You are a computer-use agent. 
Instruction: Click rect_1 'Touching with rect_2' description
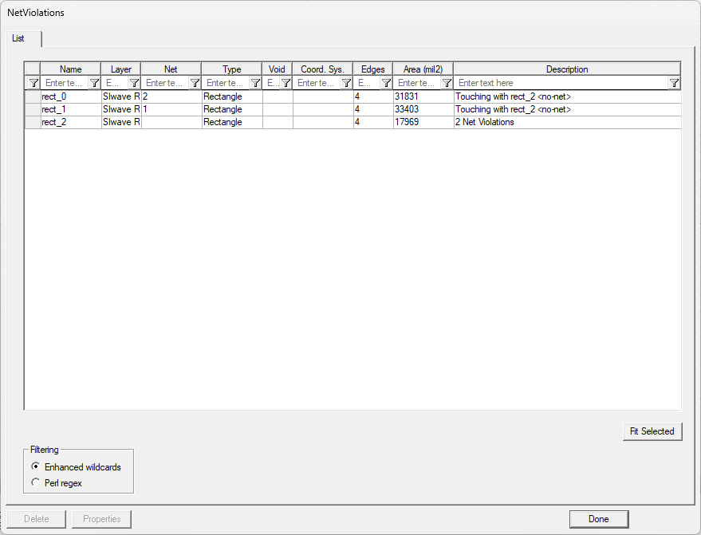pyautogui.click(x=567, y=109)
